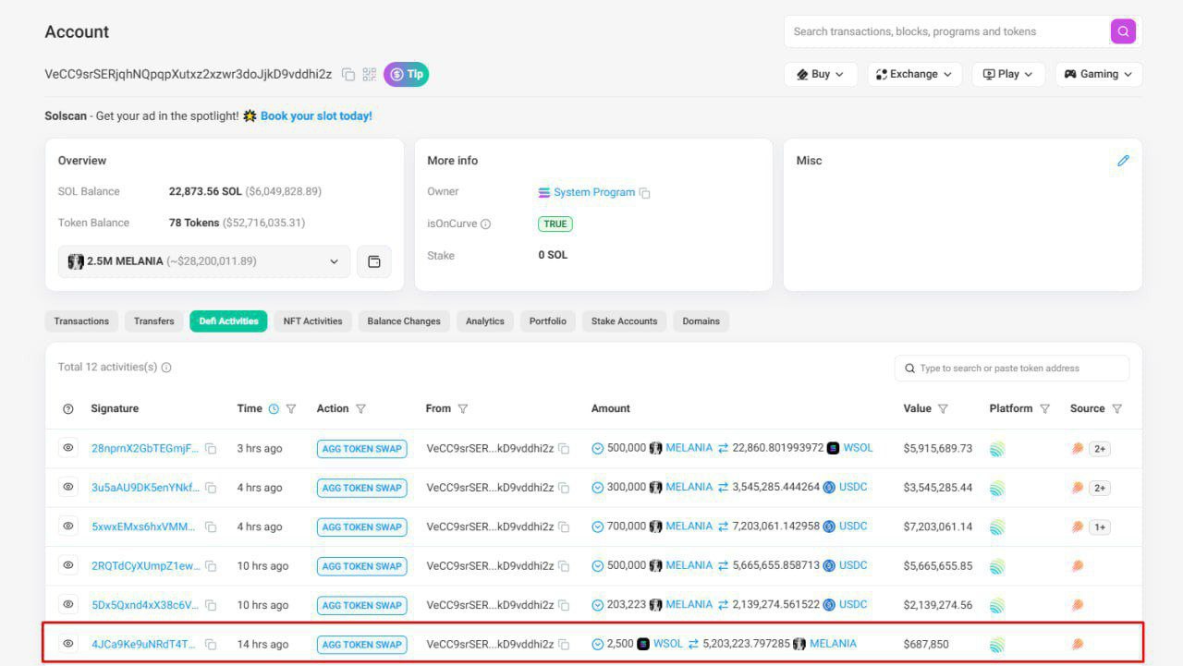
Task: Switch to the Transactions tab
Action: point(81,321)
